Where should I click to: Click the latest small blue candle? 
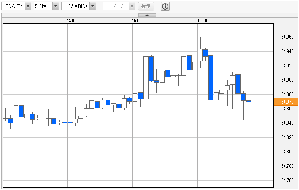click(249, 102)
